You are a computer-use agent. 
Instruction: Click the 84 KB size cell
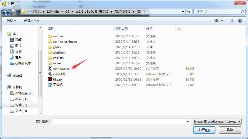click(190, 68)
